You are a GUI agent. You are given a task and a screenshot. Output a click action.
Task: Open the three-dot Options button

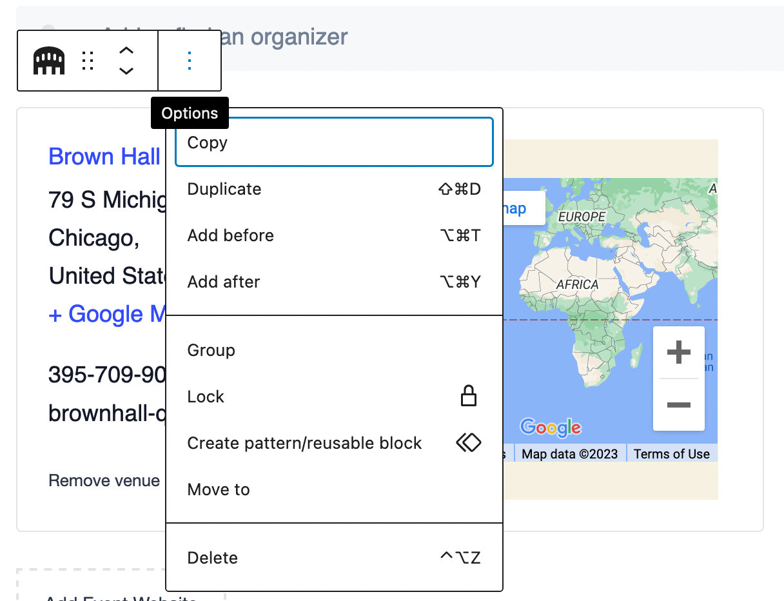[190, 61]
